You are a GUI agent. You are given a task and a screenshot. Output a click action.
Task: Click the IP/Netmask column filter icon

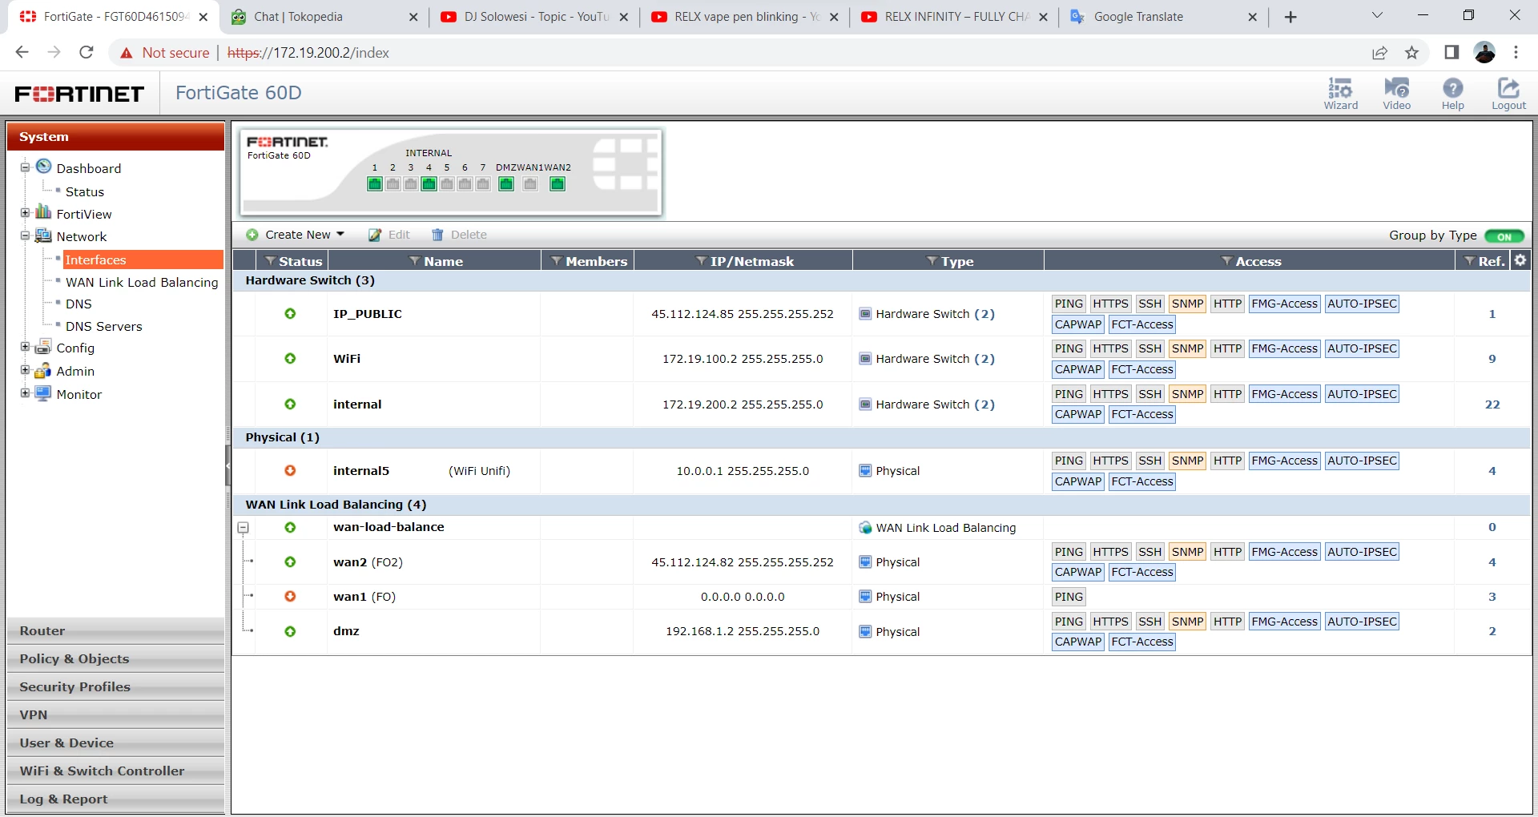tap(701, 261)
